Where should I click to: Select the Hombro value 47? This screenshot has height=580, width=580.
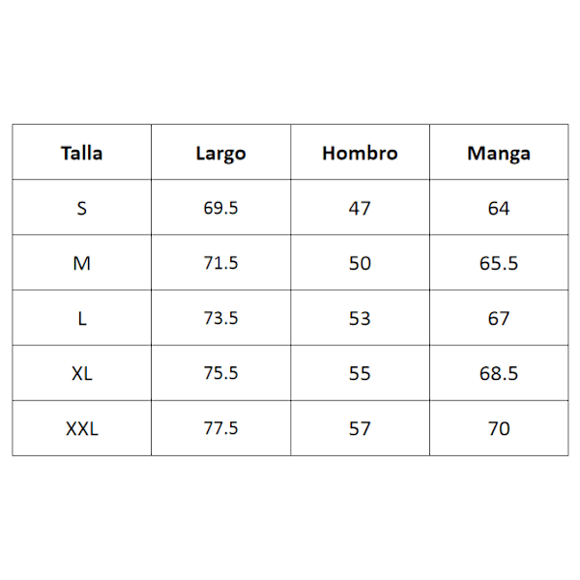(x=360, y=208)
